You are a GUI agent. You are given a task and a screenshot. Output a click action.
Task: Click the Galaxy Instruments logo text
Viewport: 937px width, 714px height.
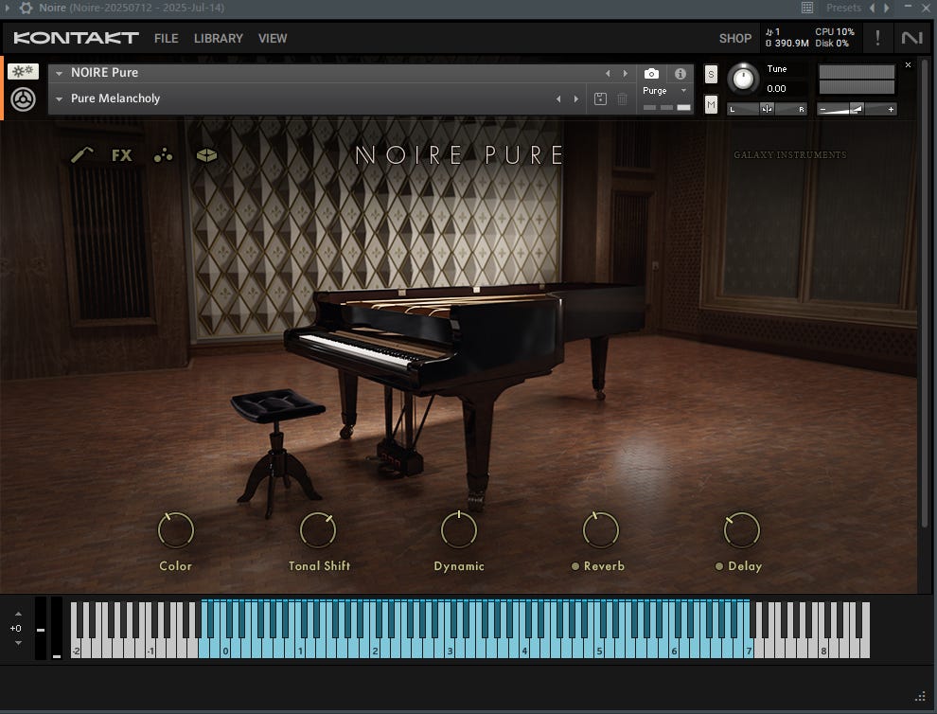click(790, 155)
